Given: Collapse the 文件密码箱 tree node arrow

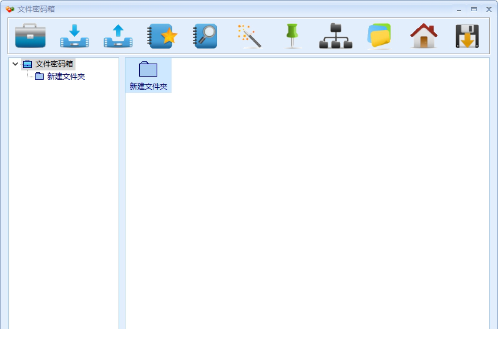Looking at the screenshot, I should pos(15,64).
